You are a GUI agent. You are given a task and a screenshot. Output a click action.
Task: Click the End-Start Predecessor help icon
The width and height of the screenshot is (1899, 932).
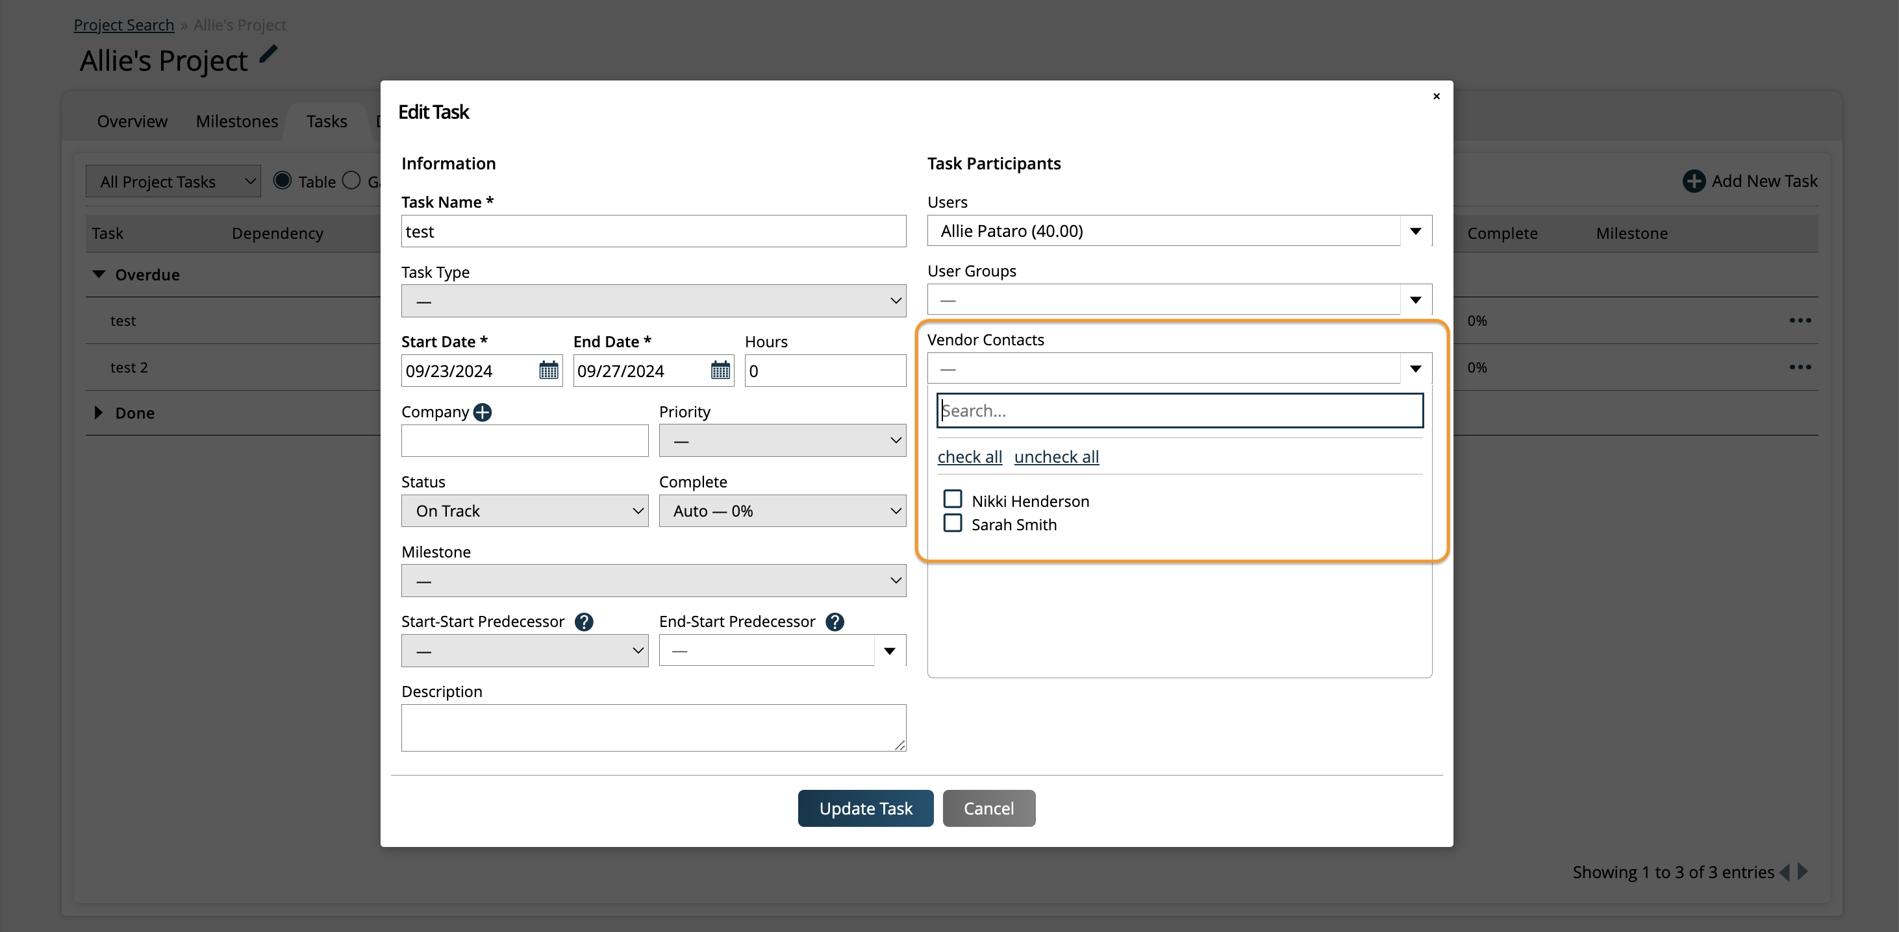click(x=835, y=622)
